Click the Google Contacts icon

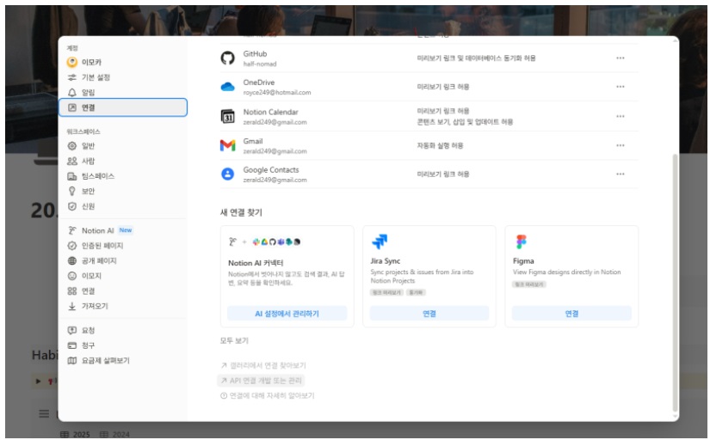(x=228, y=174)
